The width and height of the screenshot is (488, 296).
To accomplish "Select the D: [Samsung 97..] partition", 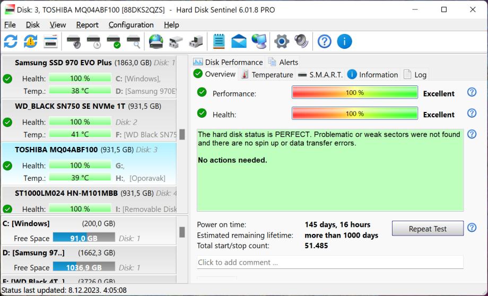I will [x=89, y=260].
